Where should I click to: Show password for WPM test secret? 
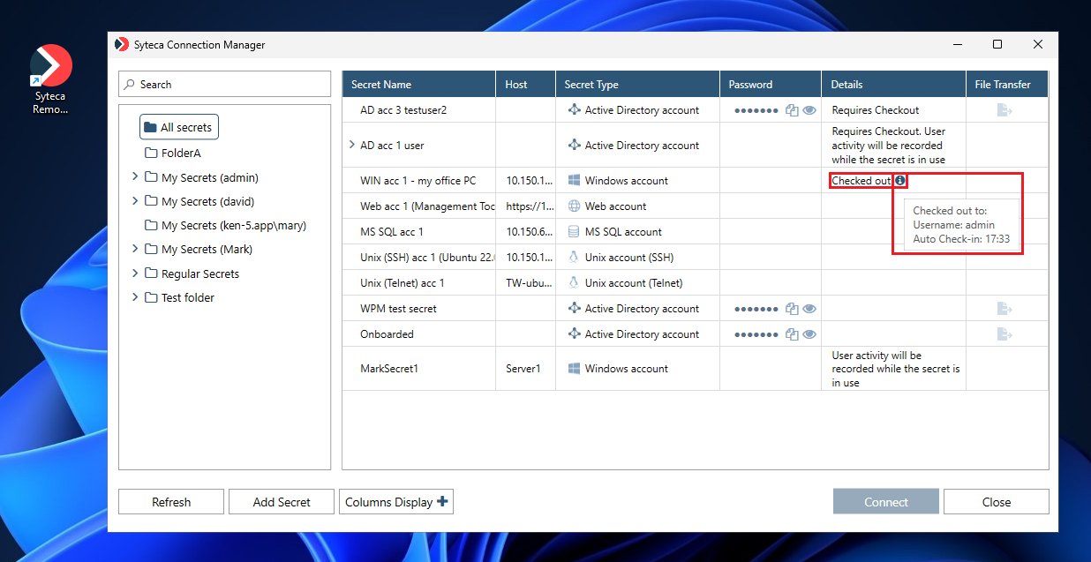[x=809, y=309]
